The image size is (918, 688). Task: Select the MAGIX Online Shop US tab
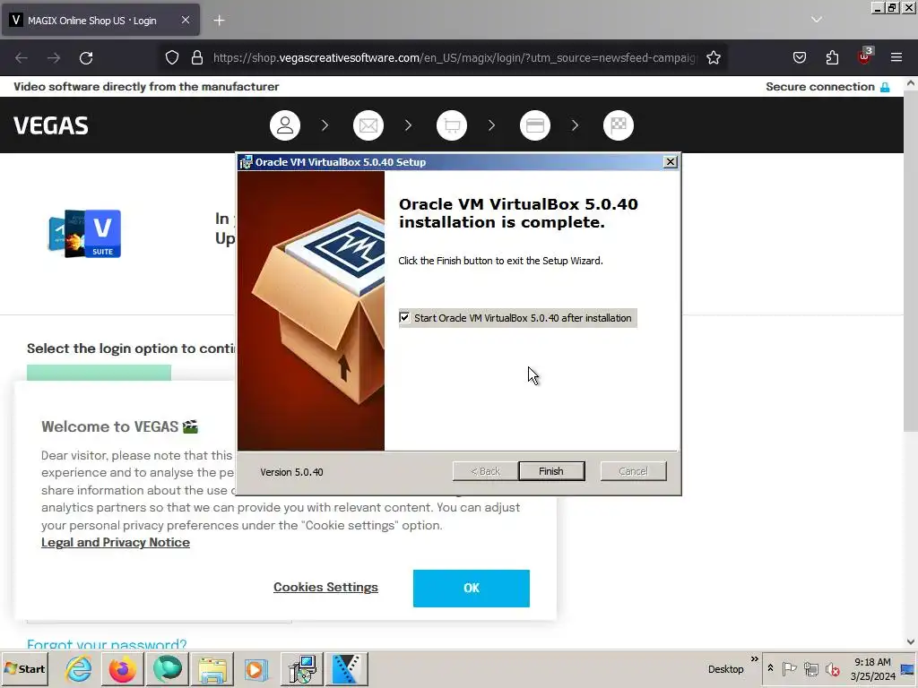click(x=100, y=20)
